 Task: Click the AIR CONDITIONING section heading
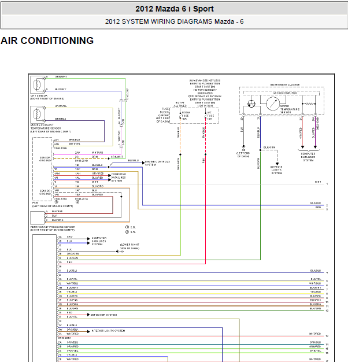[47, 40]
